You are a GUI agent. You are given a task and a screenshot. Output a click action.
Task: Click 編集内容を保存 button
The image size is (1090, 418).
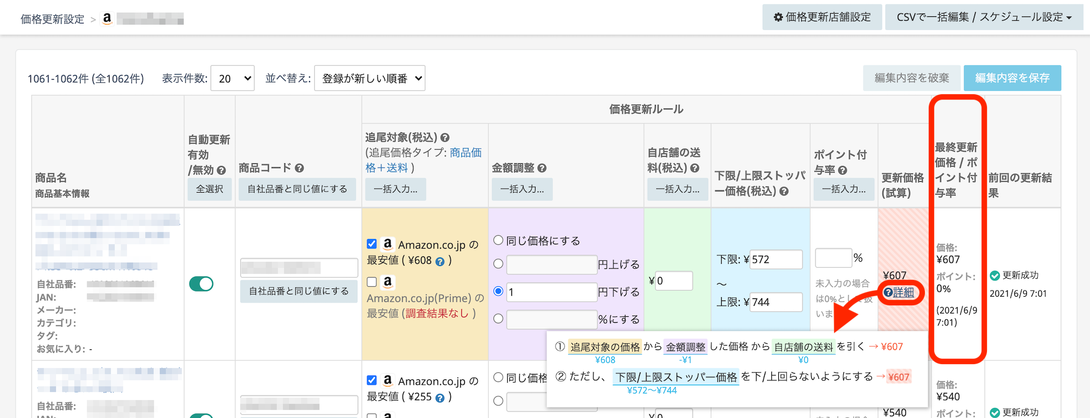[1012, 78]
